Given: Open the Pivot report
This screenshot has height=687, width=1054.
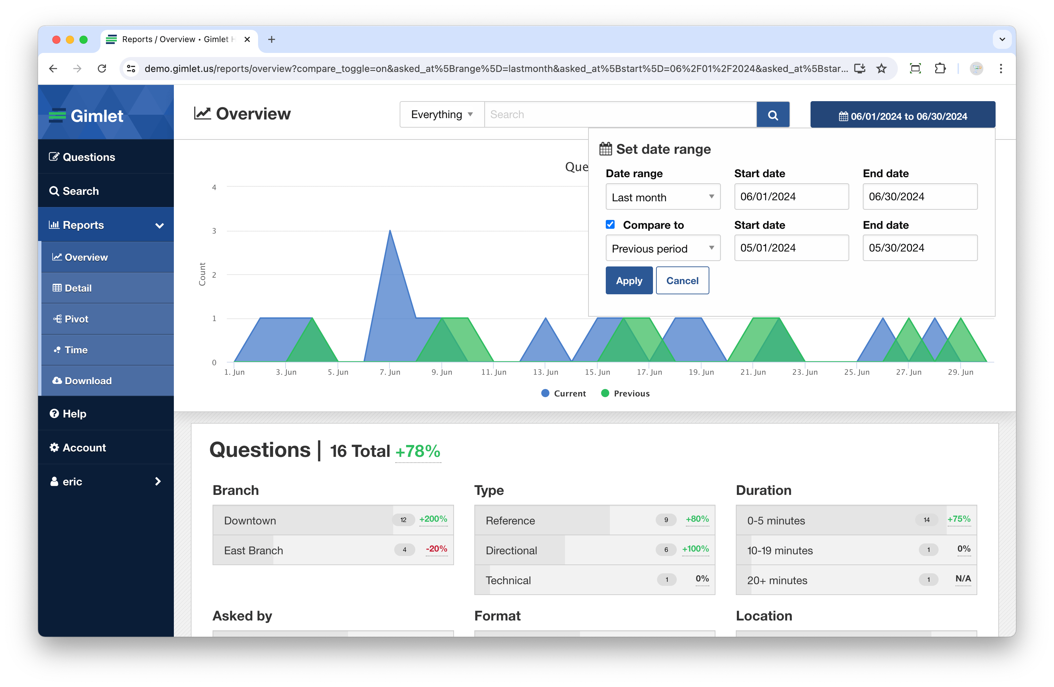Looking at the screenshot, I should (107, 319).
